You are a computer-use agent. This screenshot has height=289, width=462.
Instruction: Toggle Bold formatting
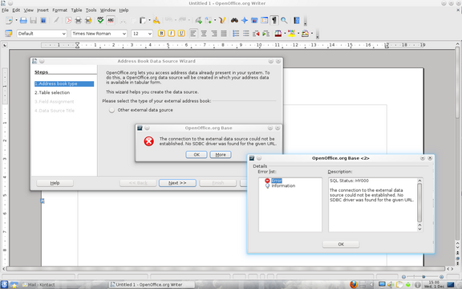(161, 34)
